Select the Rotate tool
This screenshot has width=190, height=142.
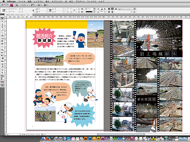click(x=2, y=47)
